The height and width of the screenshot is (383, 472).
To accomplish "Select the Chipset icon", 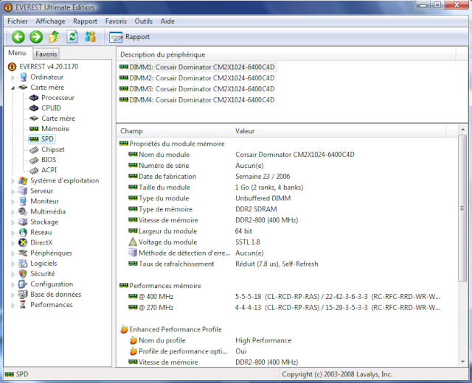I will click(34, 150).
